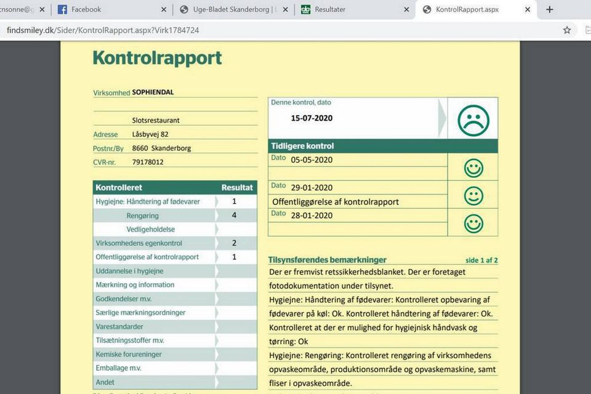
Task: Click the Uddannelse i hygiejne row
Action: [x=175, y=271]
